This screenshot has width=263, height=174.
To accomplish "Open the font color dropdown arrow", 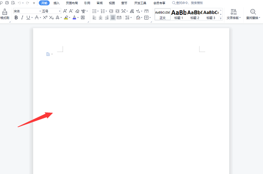I will pyautogui.click(x=78, y=17).
